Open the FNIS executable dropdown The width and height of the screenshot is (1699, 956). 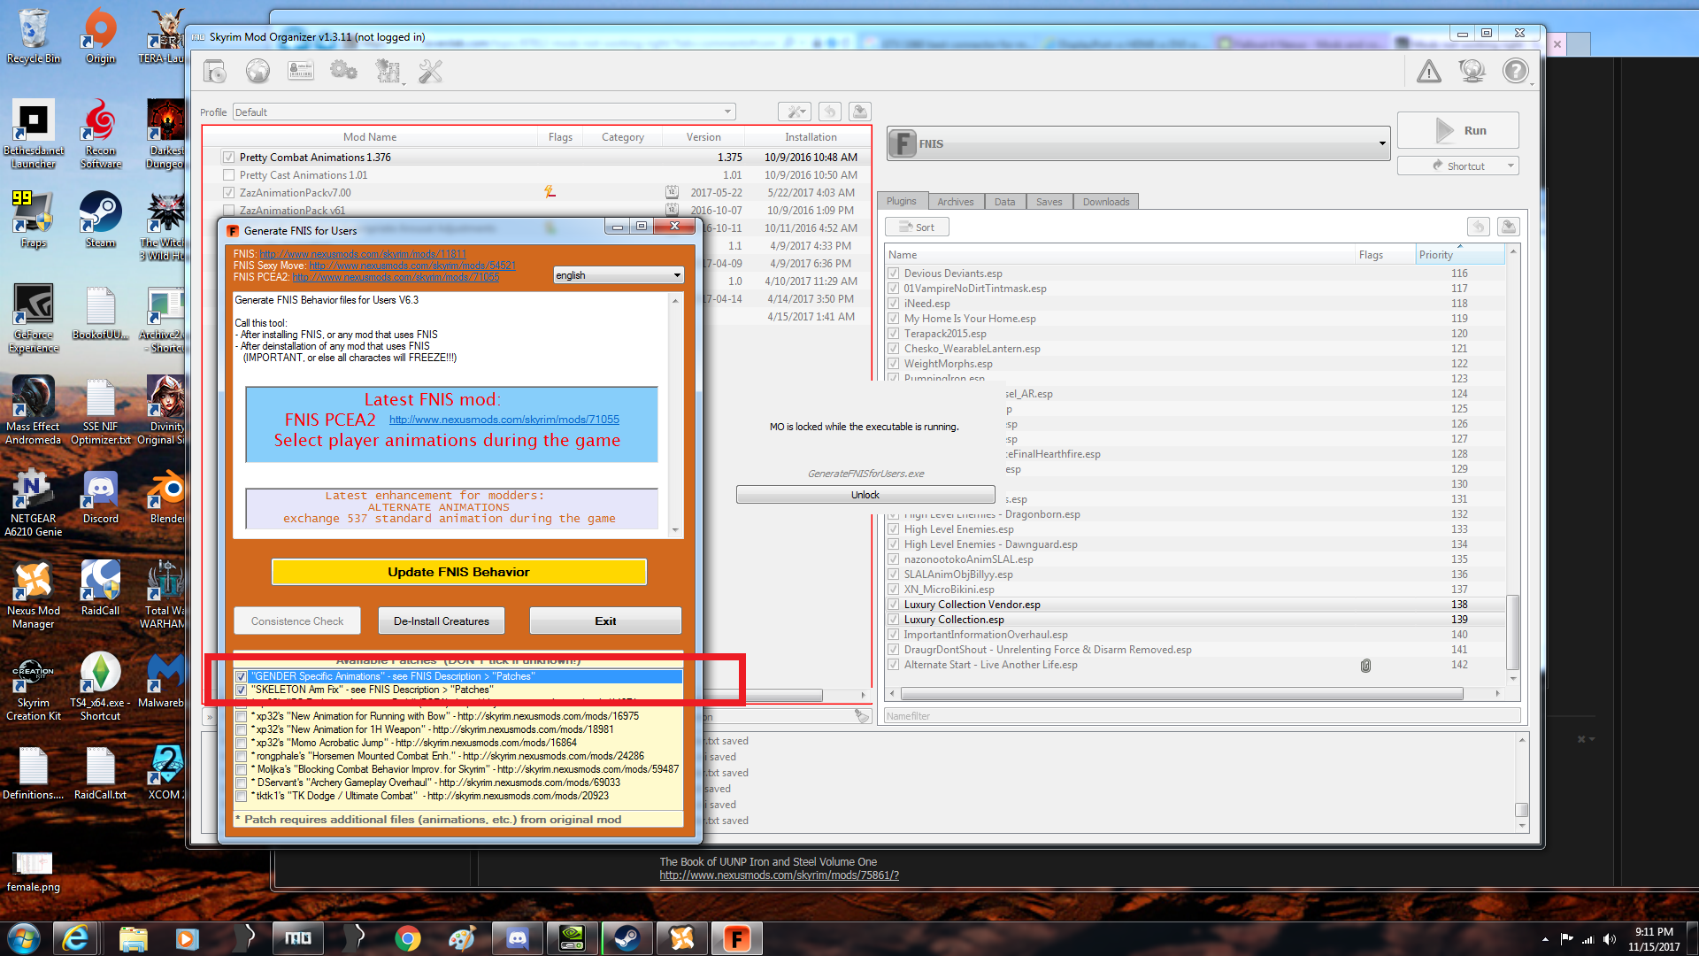[1139, 143]
